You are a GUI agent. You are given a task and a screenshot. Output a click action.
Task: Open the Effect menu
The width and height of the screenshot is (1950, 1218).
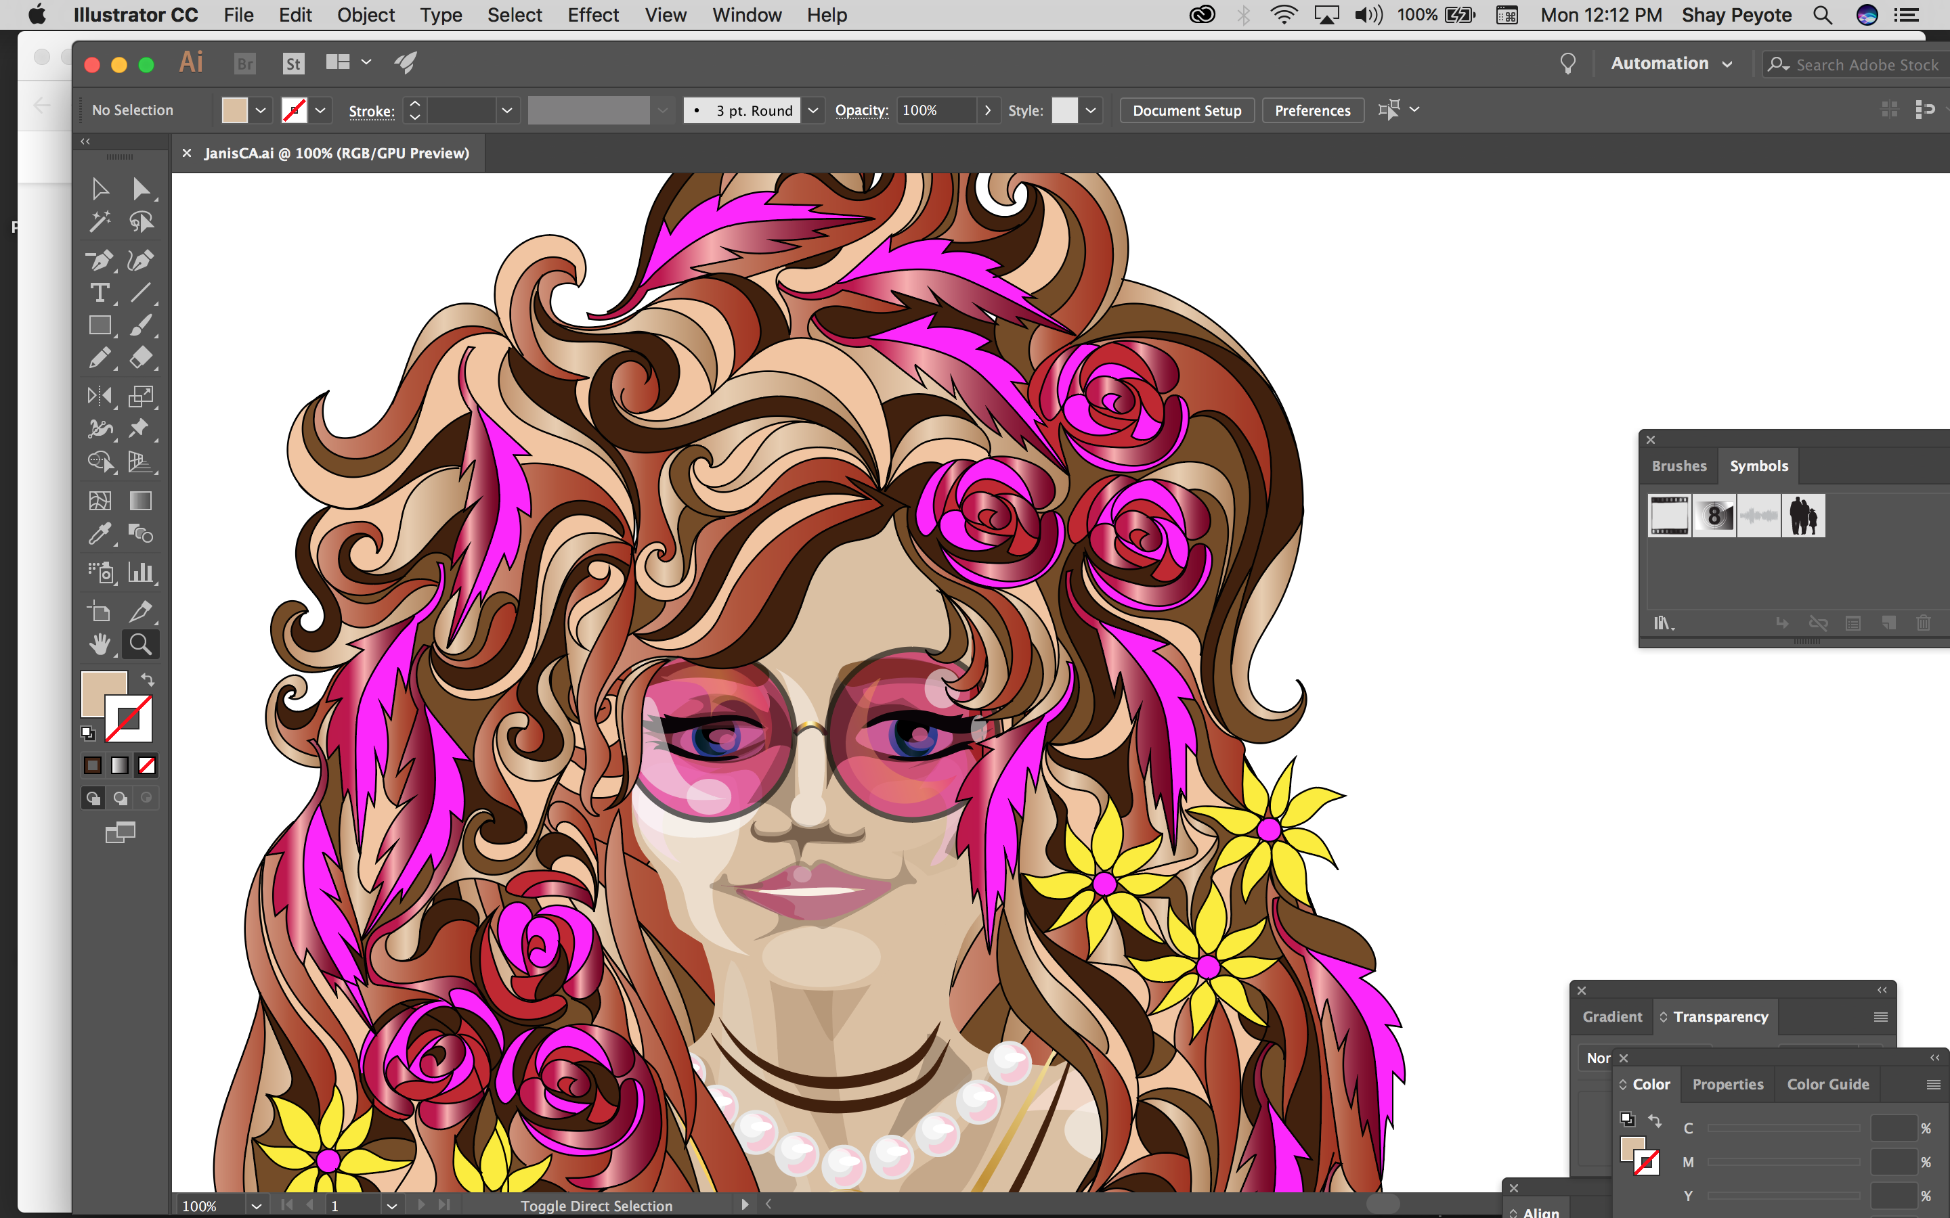pos(593,14)
